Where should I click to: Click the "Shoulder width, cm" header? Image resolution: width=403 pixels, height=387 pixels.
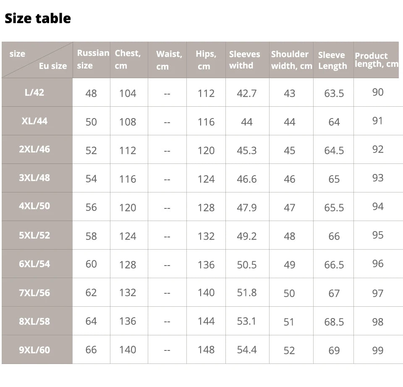click(291, 60)
